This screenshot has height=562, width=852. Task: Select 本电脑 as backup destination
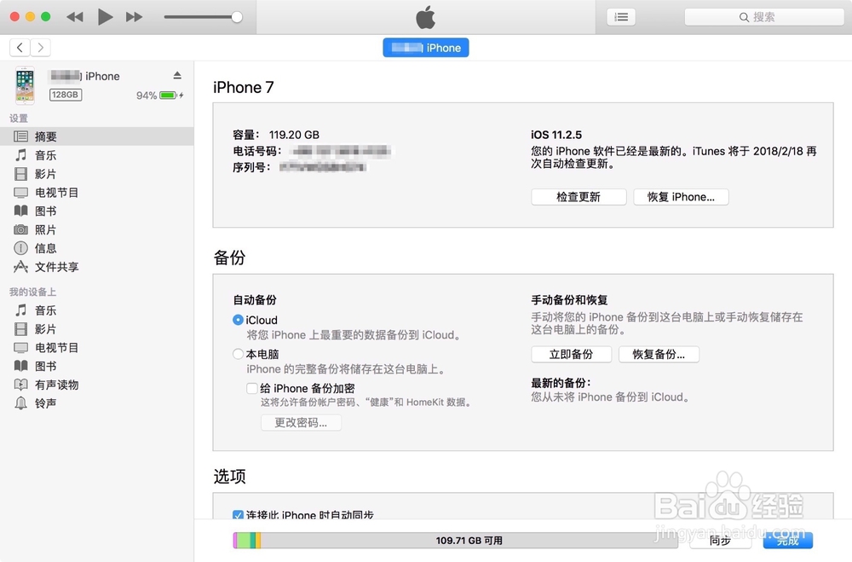tap(238, 354)
